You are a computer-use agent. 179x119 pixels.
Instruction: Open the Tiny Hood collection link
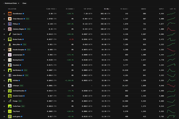[x=16, y=111]
